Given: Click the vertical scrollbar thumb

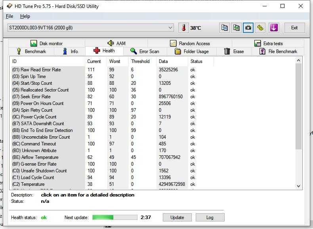Looking at the screenshot, I should click(298, 107).
